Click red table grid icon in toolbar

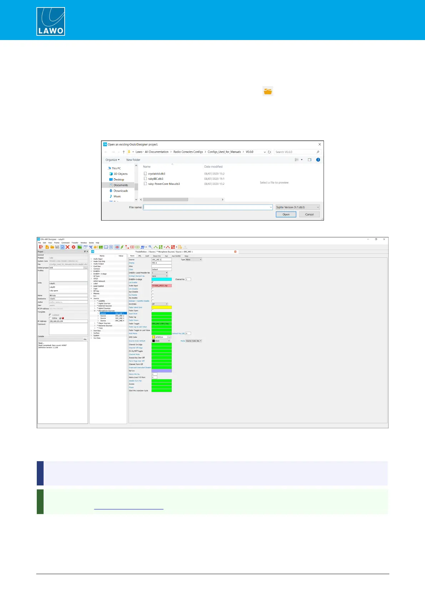[132, 247]
